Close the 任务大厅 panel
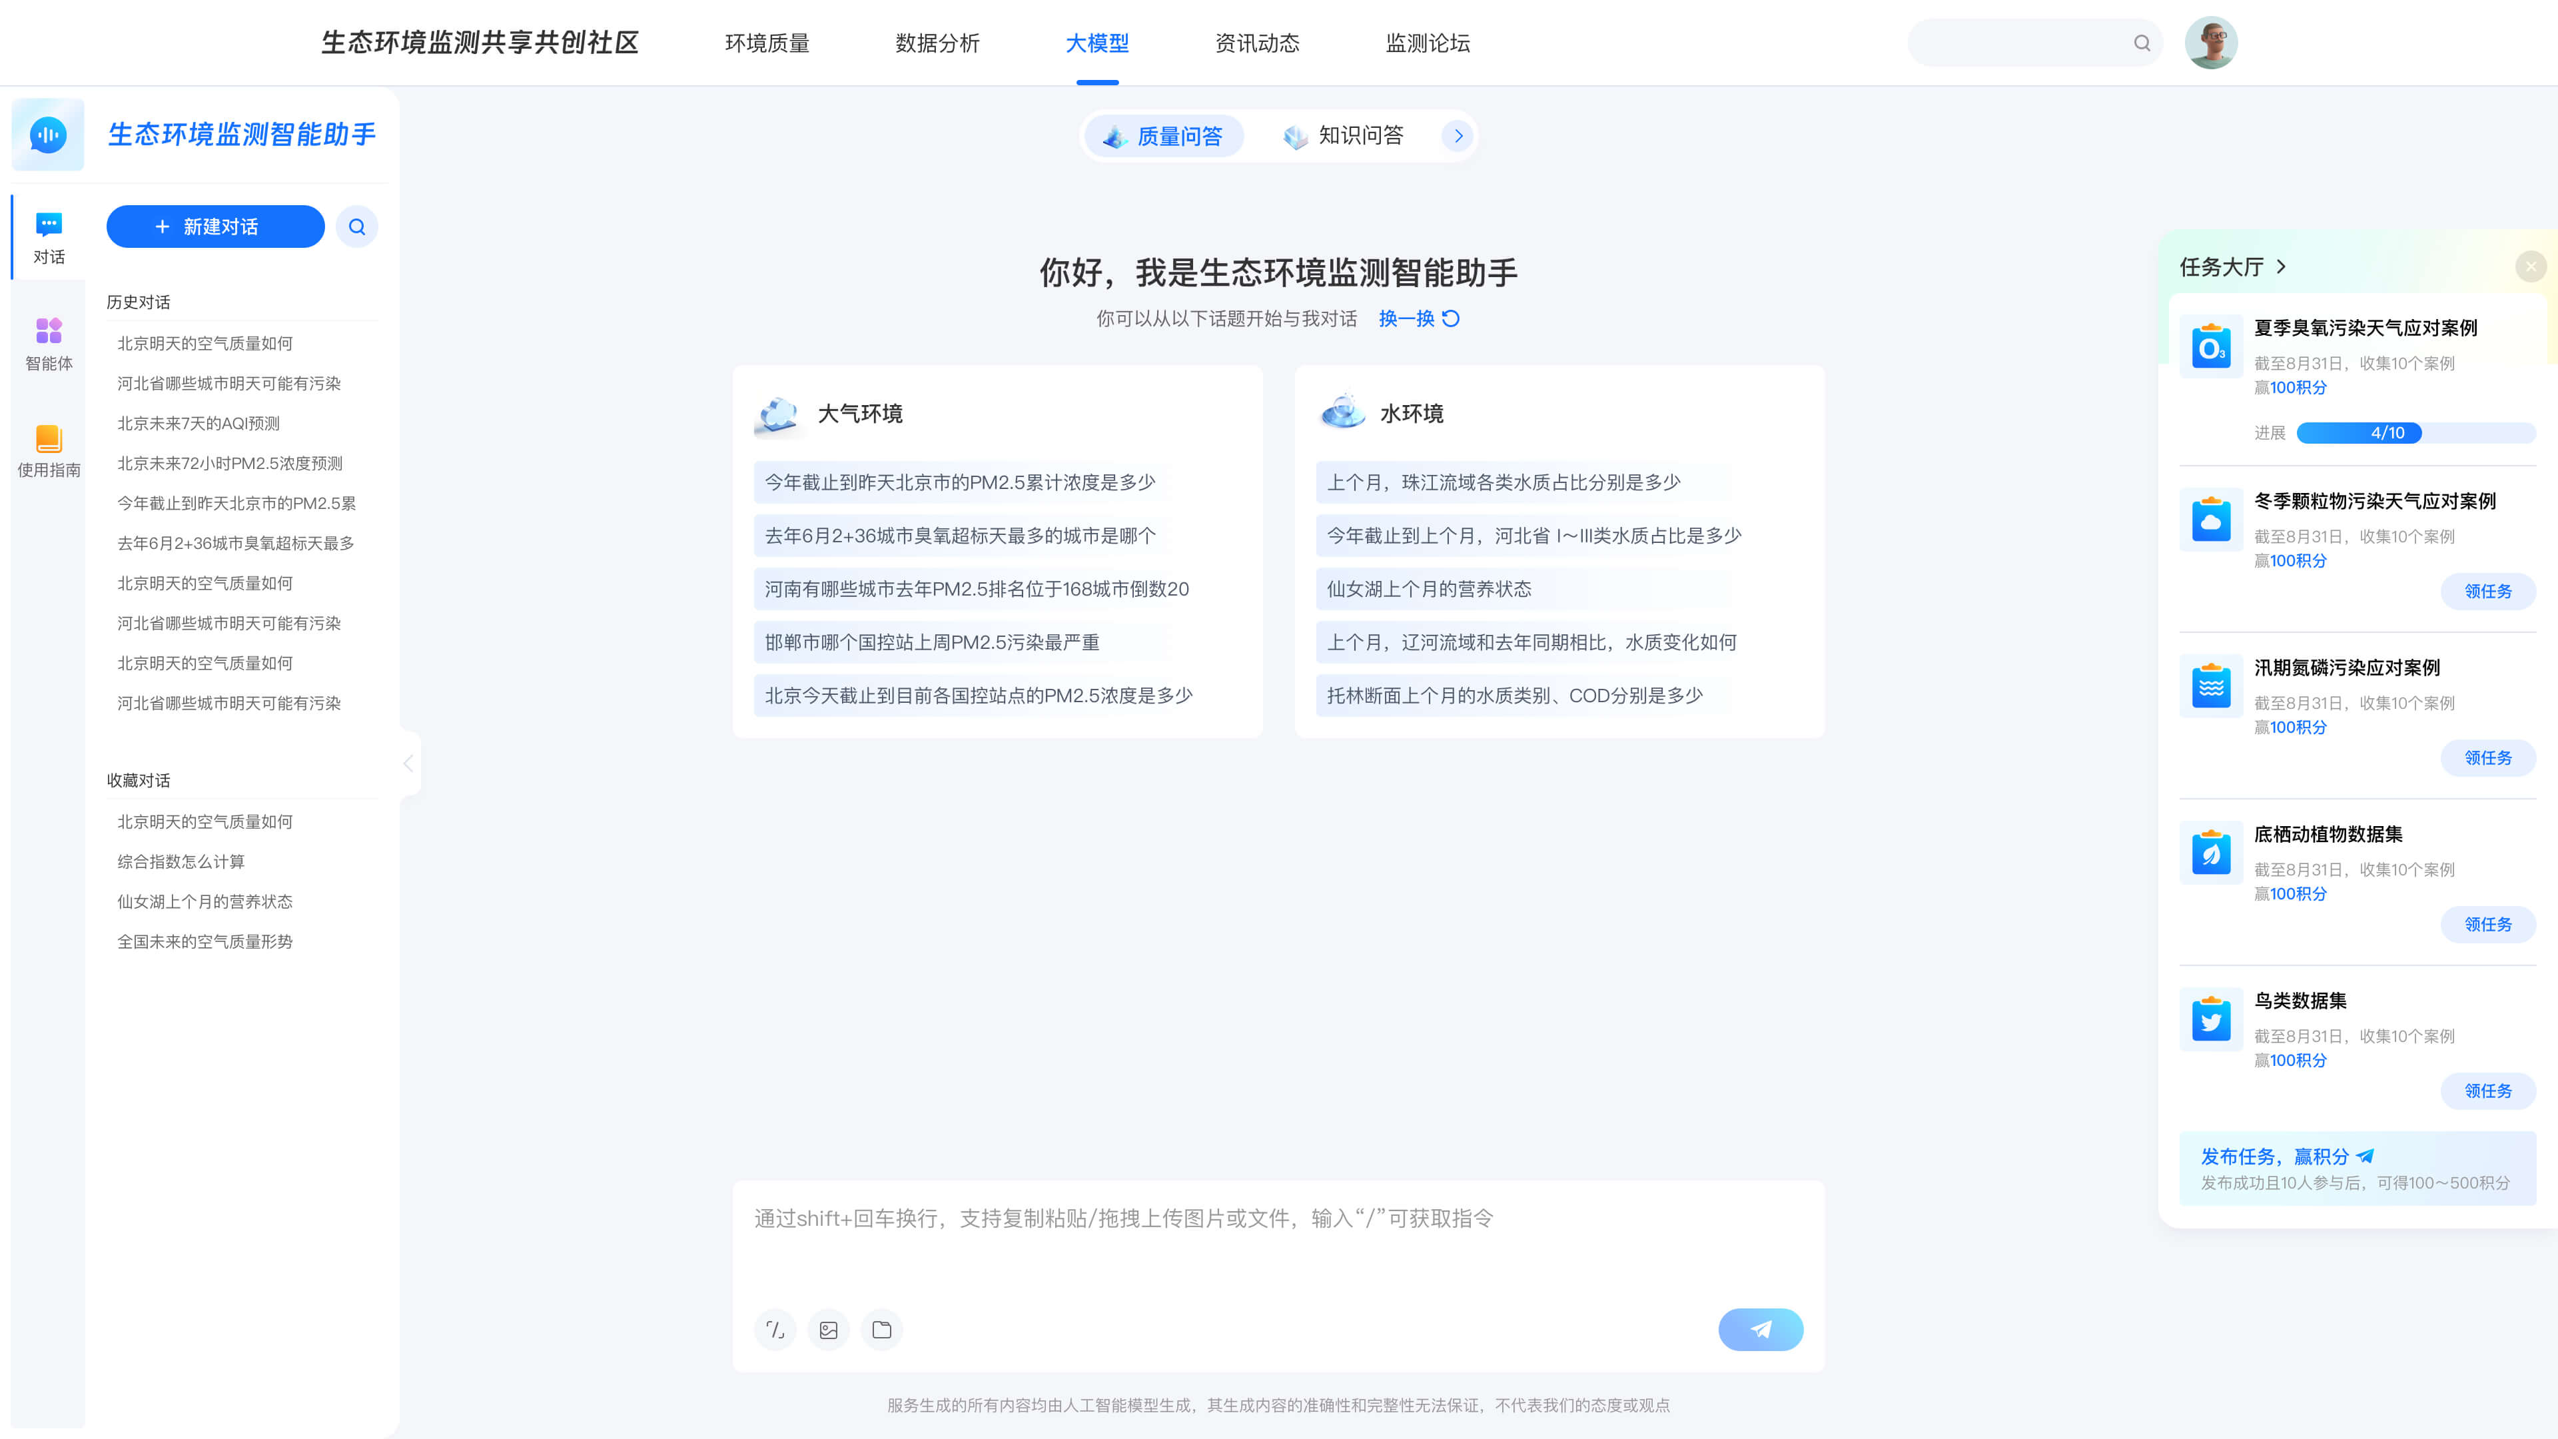The image size is (2558, 1439). click(2530, 266)
